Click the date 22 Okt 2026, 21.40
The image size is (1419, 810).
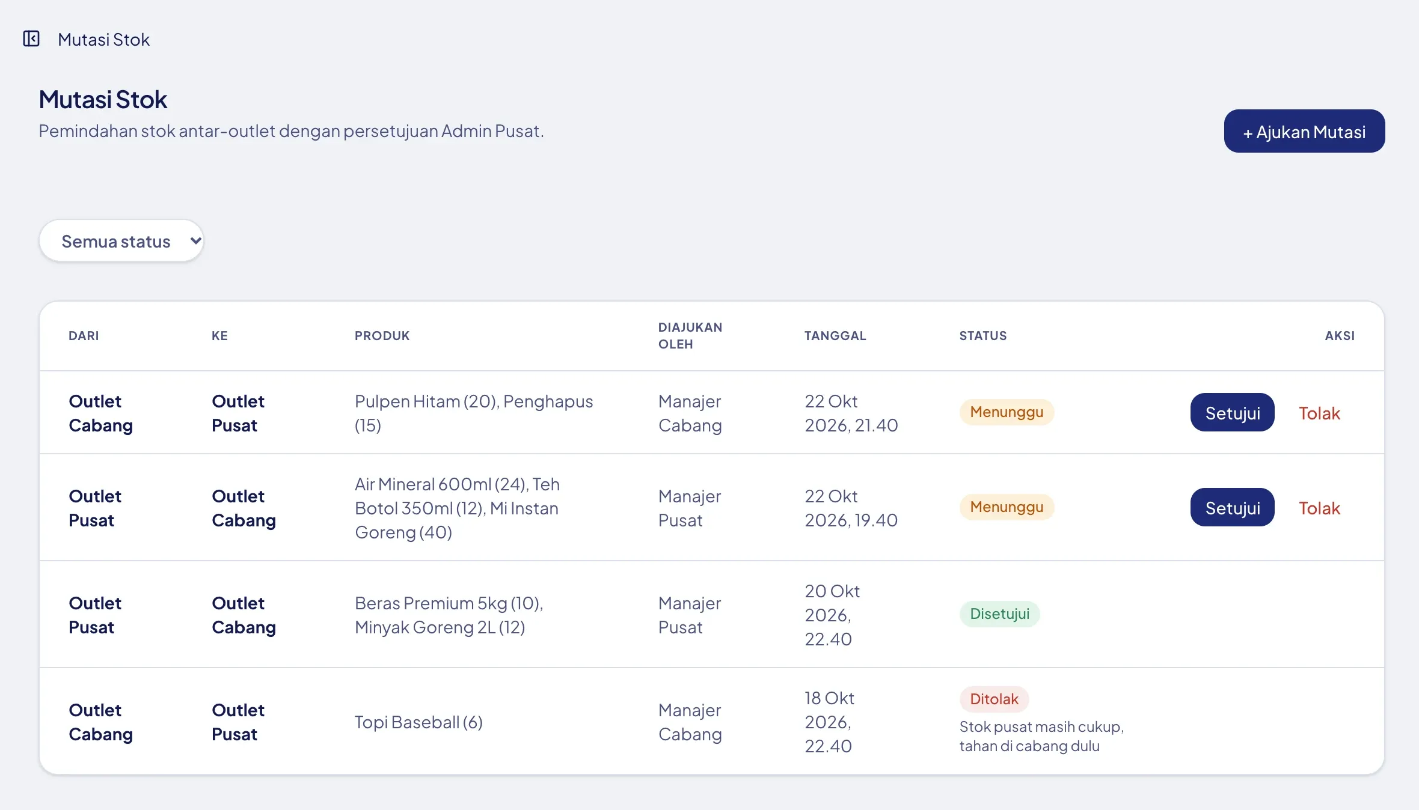point(851,413)
